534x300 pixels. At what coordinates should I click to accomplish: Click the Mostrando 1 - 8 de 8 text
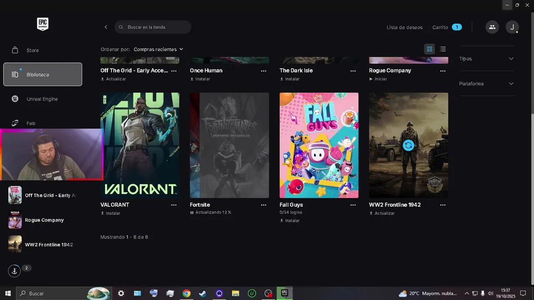pyautogui.click(x=124, y=237)
